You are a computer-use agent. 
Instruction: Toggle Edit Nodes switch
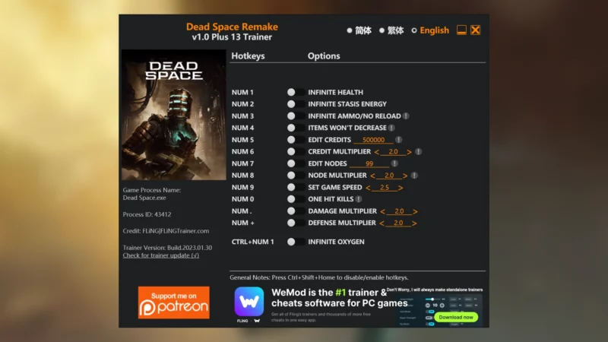click(296, 163)
